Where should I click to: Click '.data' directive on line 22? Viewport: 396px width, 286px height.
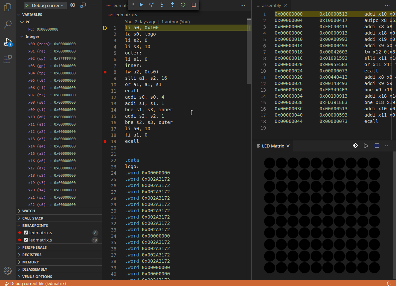click(132, 160)
